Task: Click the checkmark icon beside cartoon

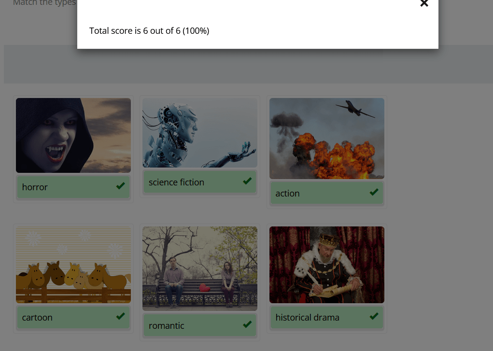Action: click(121, 316)
